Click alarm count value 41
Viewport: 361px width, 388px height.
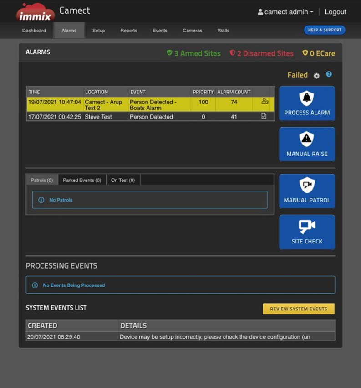[234, 117]
